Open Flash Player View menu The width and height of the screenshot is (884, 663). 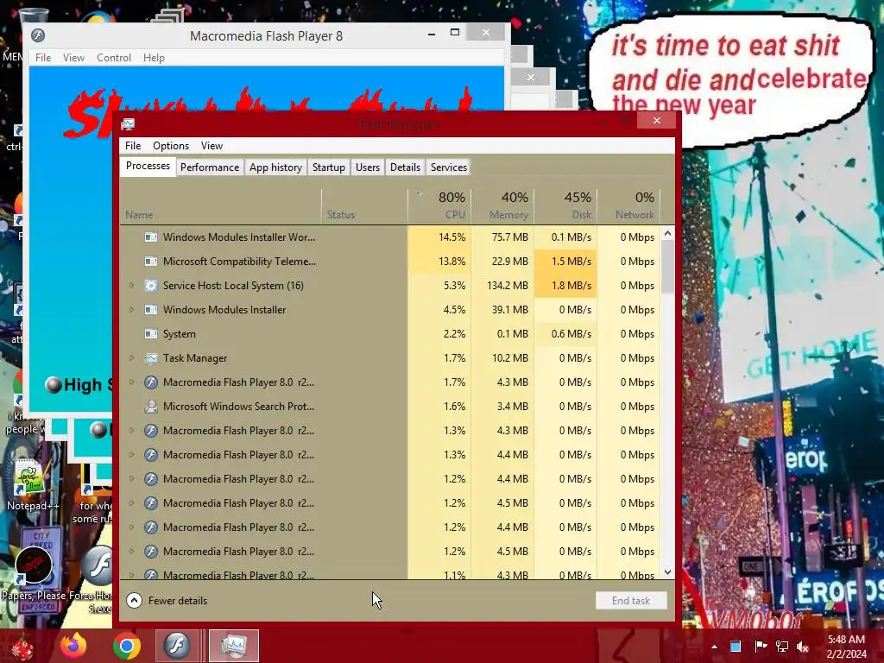click(73, 58)
